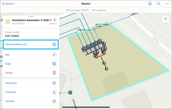Tap the GPS location arrow button
This screenshot has height=109, width=172.
pos(165,19)
